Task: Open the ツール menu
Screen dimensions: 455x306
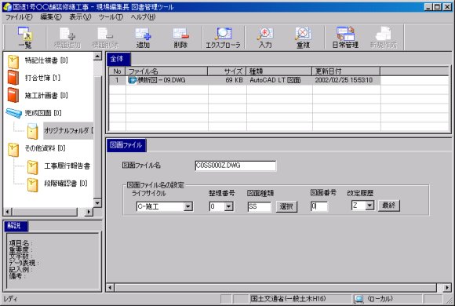Action: click(x=111, y=17)
